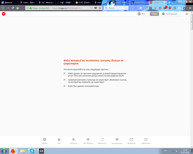Image resolution: width=193 pixels, height=154 pixels.
Task: Click the scrollbar down arrow
Action: point(192,147)
